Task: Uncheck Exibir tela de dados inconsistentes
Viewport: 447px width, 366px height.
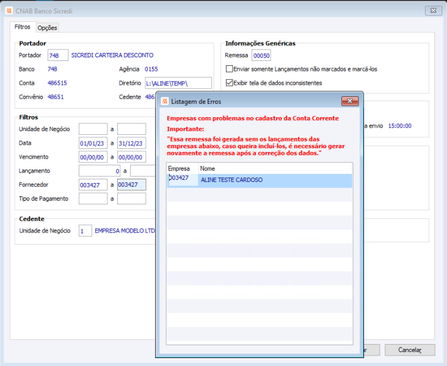Action: click(230, 83)
